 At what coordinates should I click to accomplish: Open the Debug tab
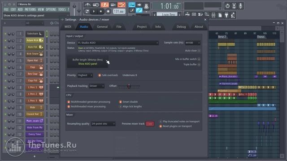(x=181, y=27)
